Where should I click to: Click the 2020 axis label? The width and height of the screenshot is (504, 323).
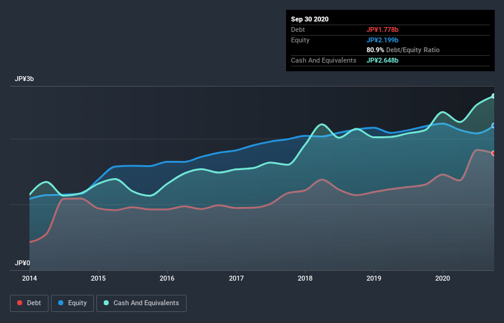click(x=443, y=278)
